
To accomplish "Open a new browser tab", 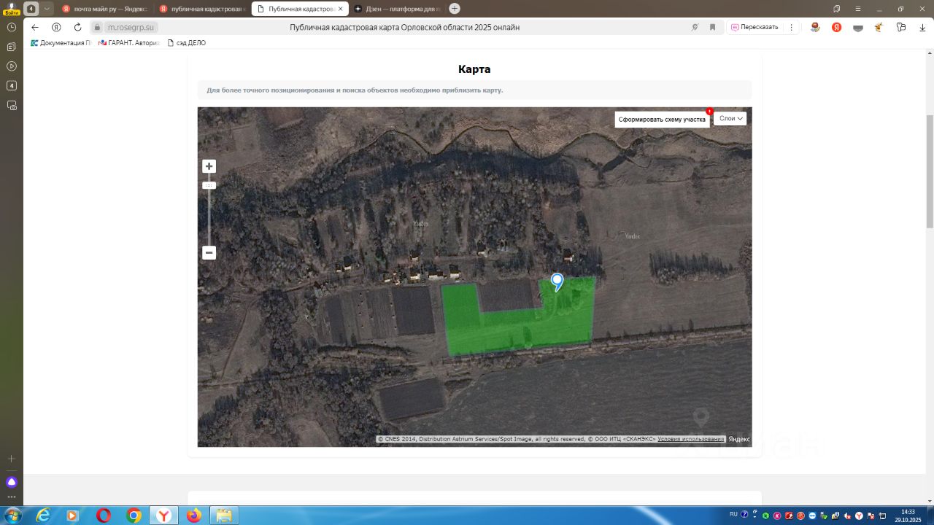I will point(455,9).
